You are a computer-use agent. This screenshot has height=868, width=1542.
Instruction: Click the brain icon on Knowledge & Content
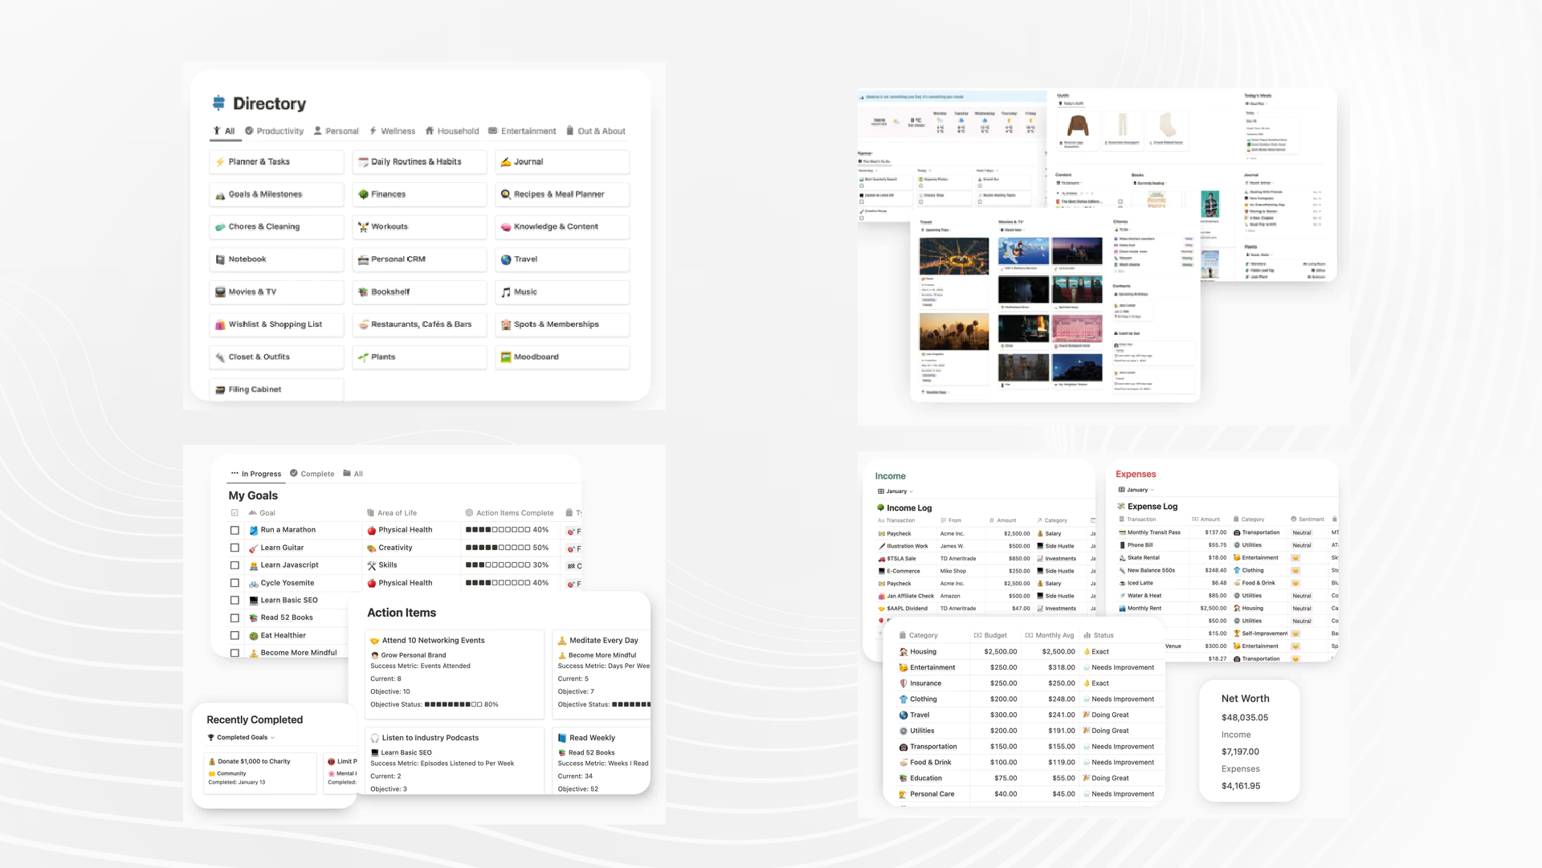click(x=506, y=227)
